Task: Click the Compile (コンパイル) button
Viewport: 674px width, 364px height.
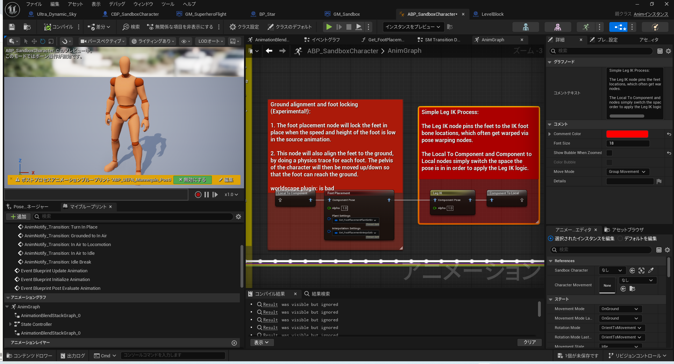Action: pos(58,27)
